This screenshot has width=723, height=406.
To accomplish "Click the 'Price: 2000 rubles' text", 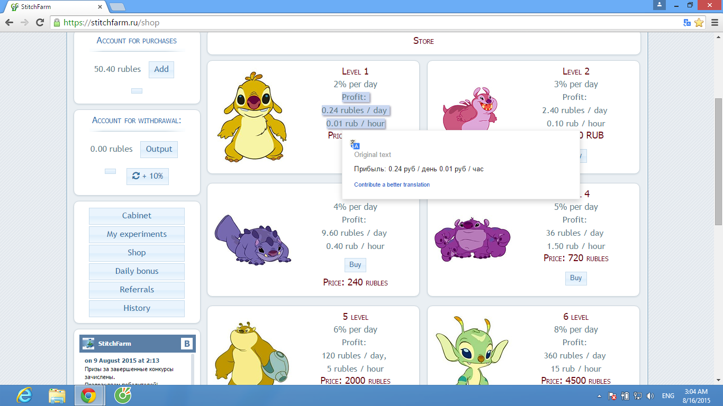I will tap(356, 381).
